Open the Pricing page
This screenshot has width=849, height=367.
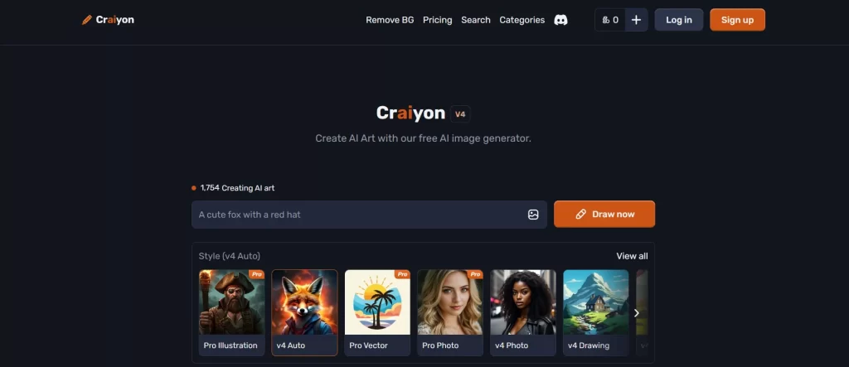[438, 20]
